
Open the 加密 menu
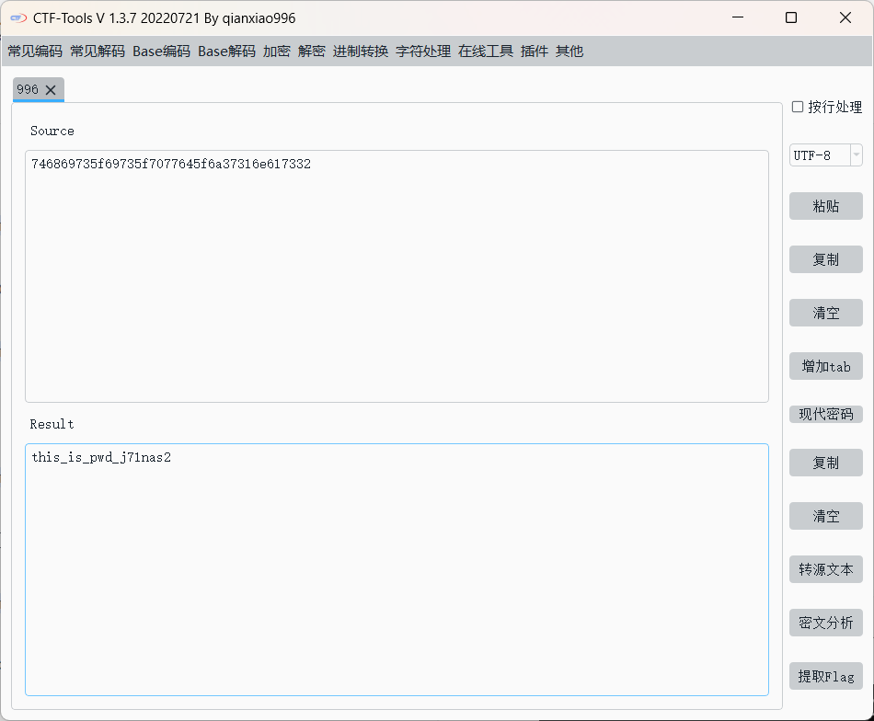[x=276, y=51]
